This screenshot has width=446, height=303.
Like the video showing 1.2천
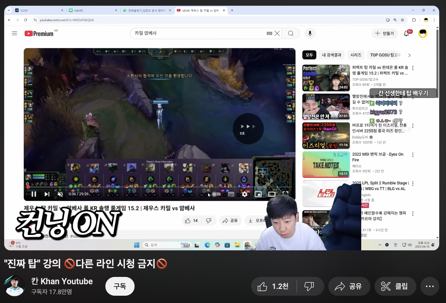[274, 286]
